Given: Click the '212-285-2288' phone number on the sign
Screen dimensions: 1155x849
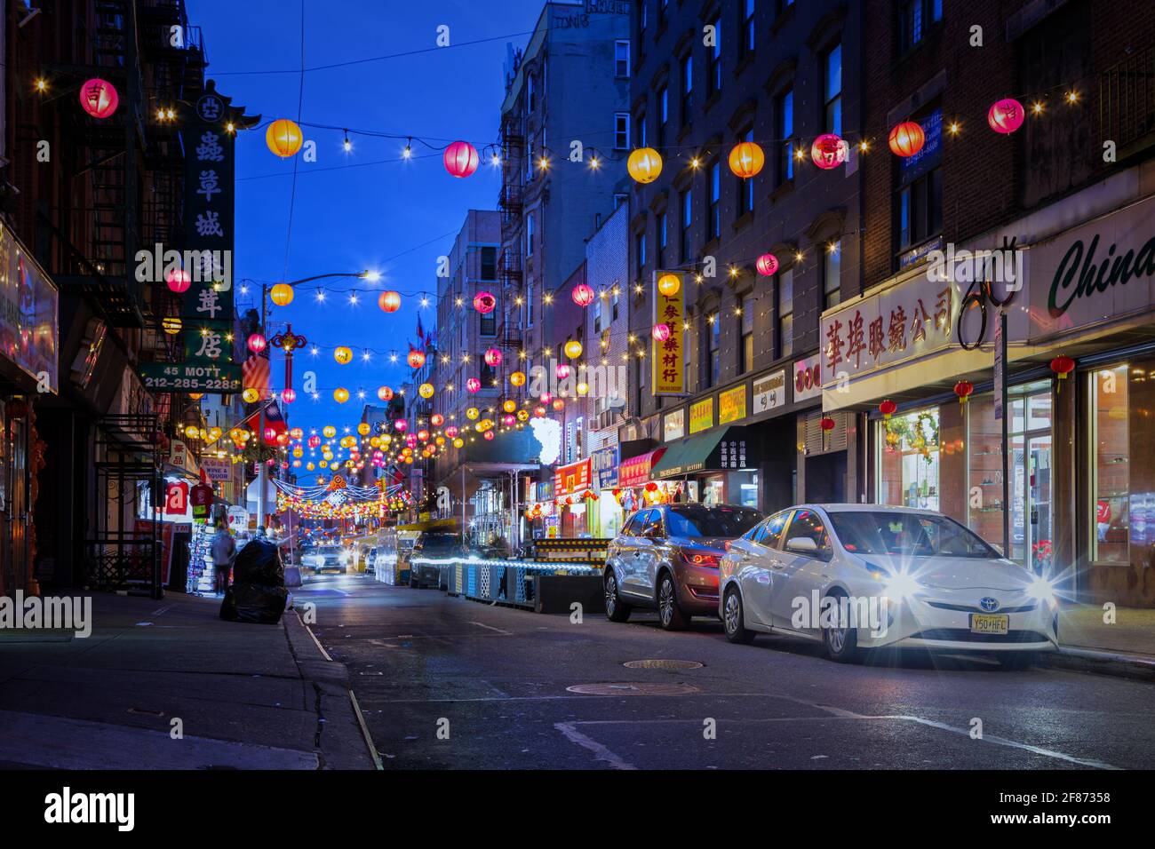Looking at the screenshot, I should [191, 385].
